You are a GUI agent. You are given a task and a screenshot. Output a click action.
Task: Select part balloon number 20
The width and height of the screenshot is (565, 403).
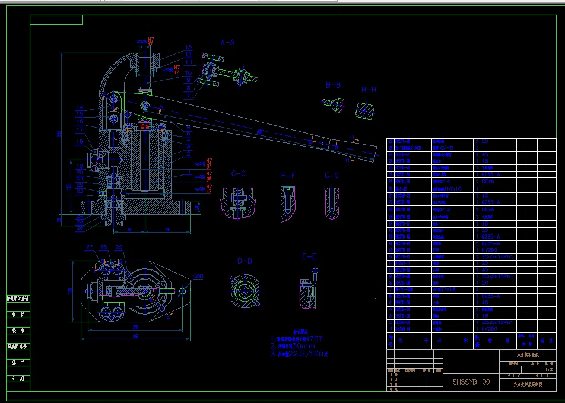(x=80, y=172)
